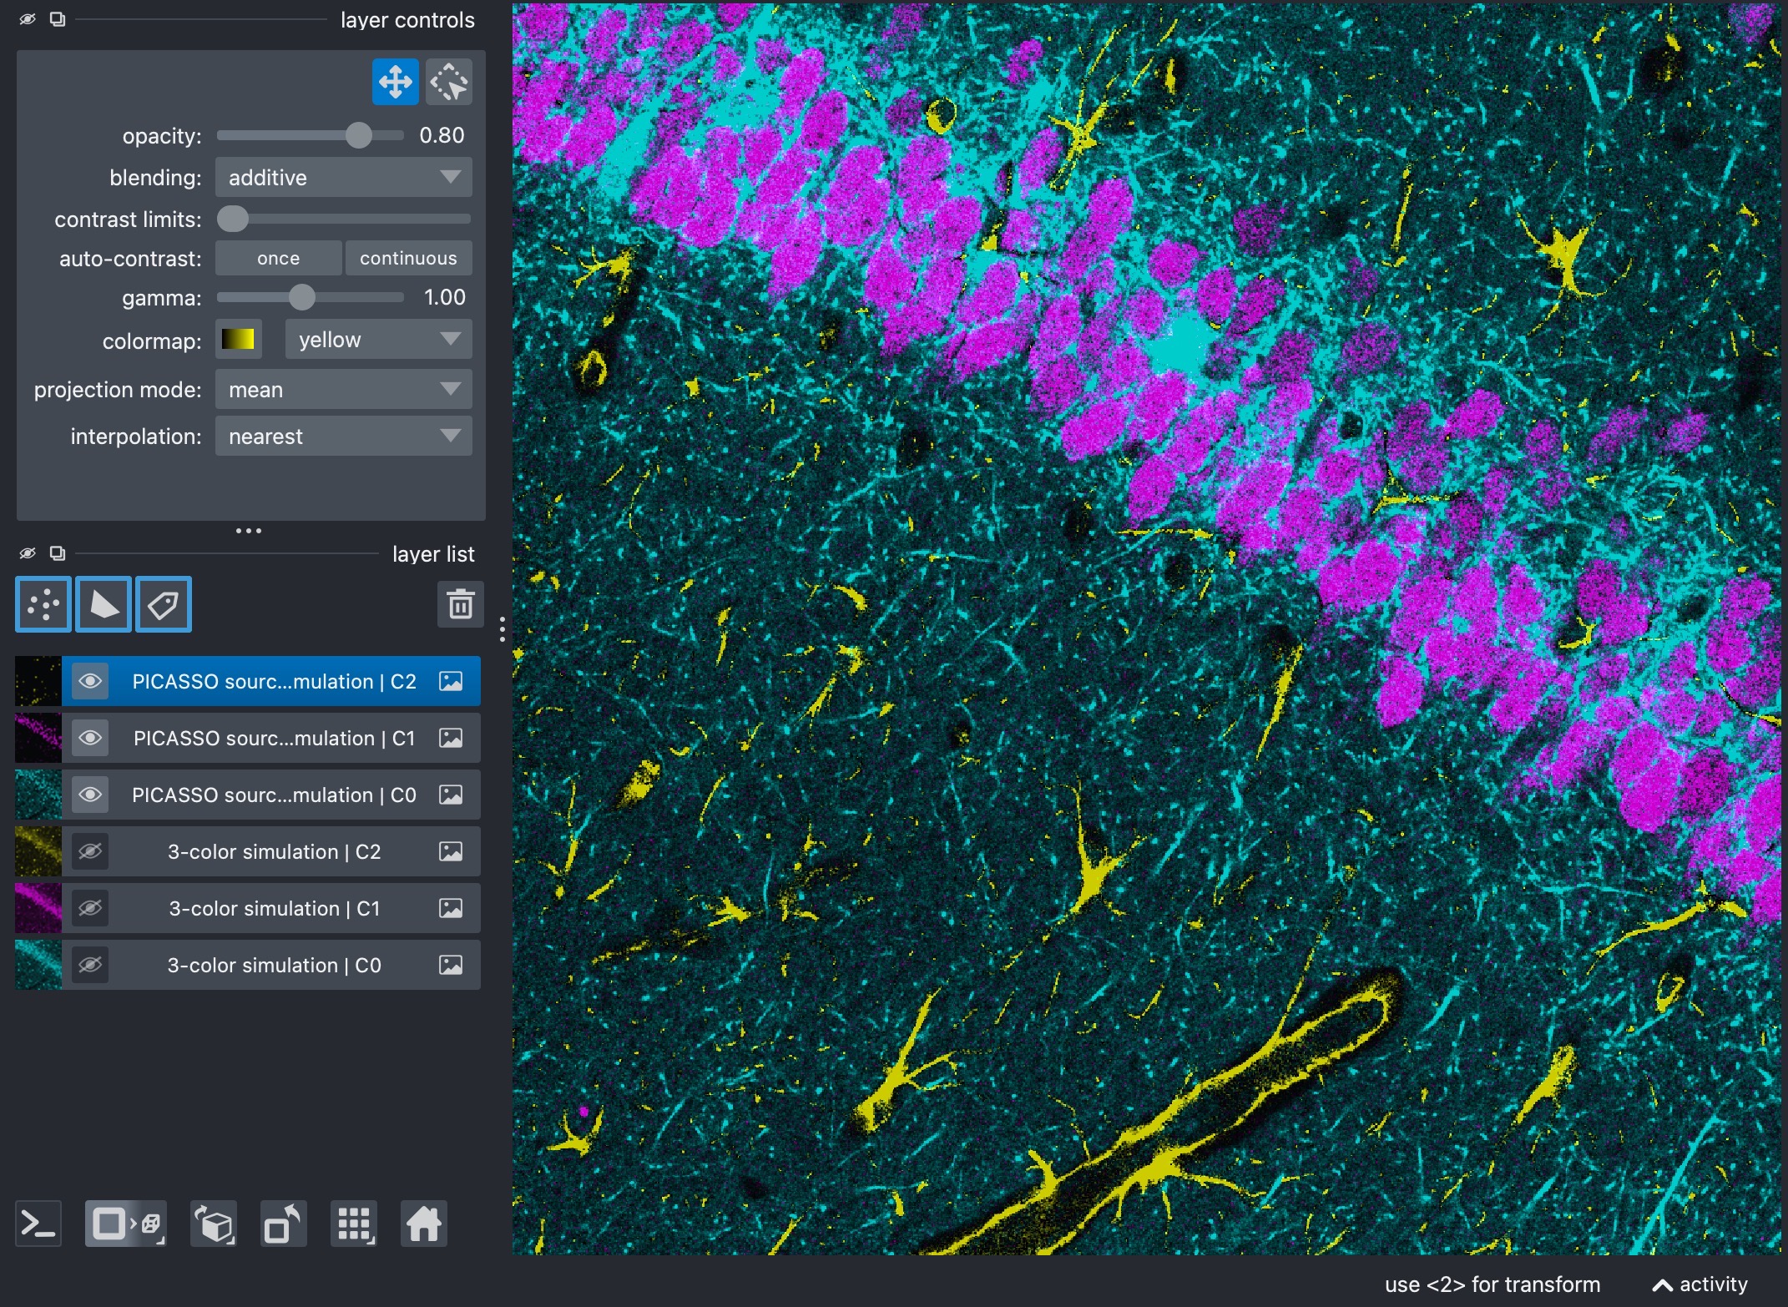Image resolution: width=1788 pixels, height=1307 pixels.
Task: Create a new points layer
Action: click(x=43, y=604)
